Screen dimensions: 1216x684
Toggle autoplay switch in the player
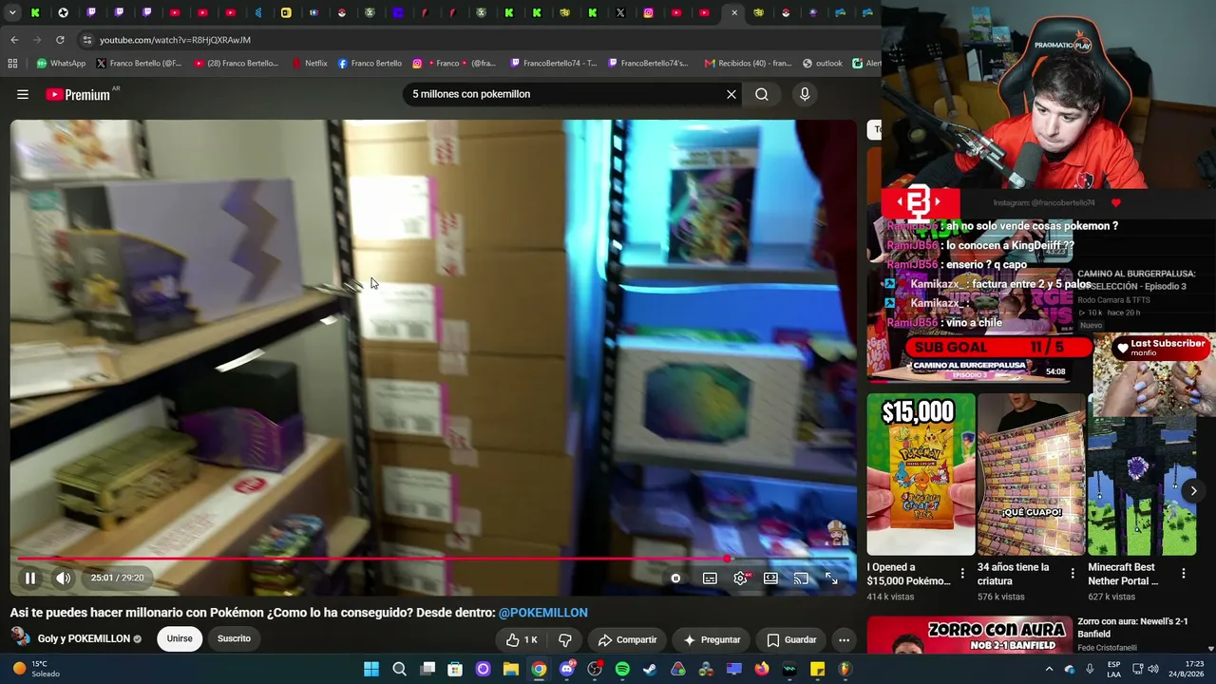click(675, 578)
